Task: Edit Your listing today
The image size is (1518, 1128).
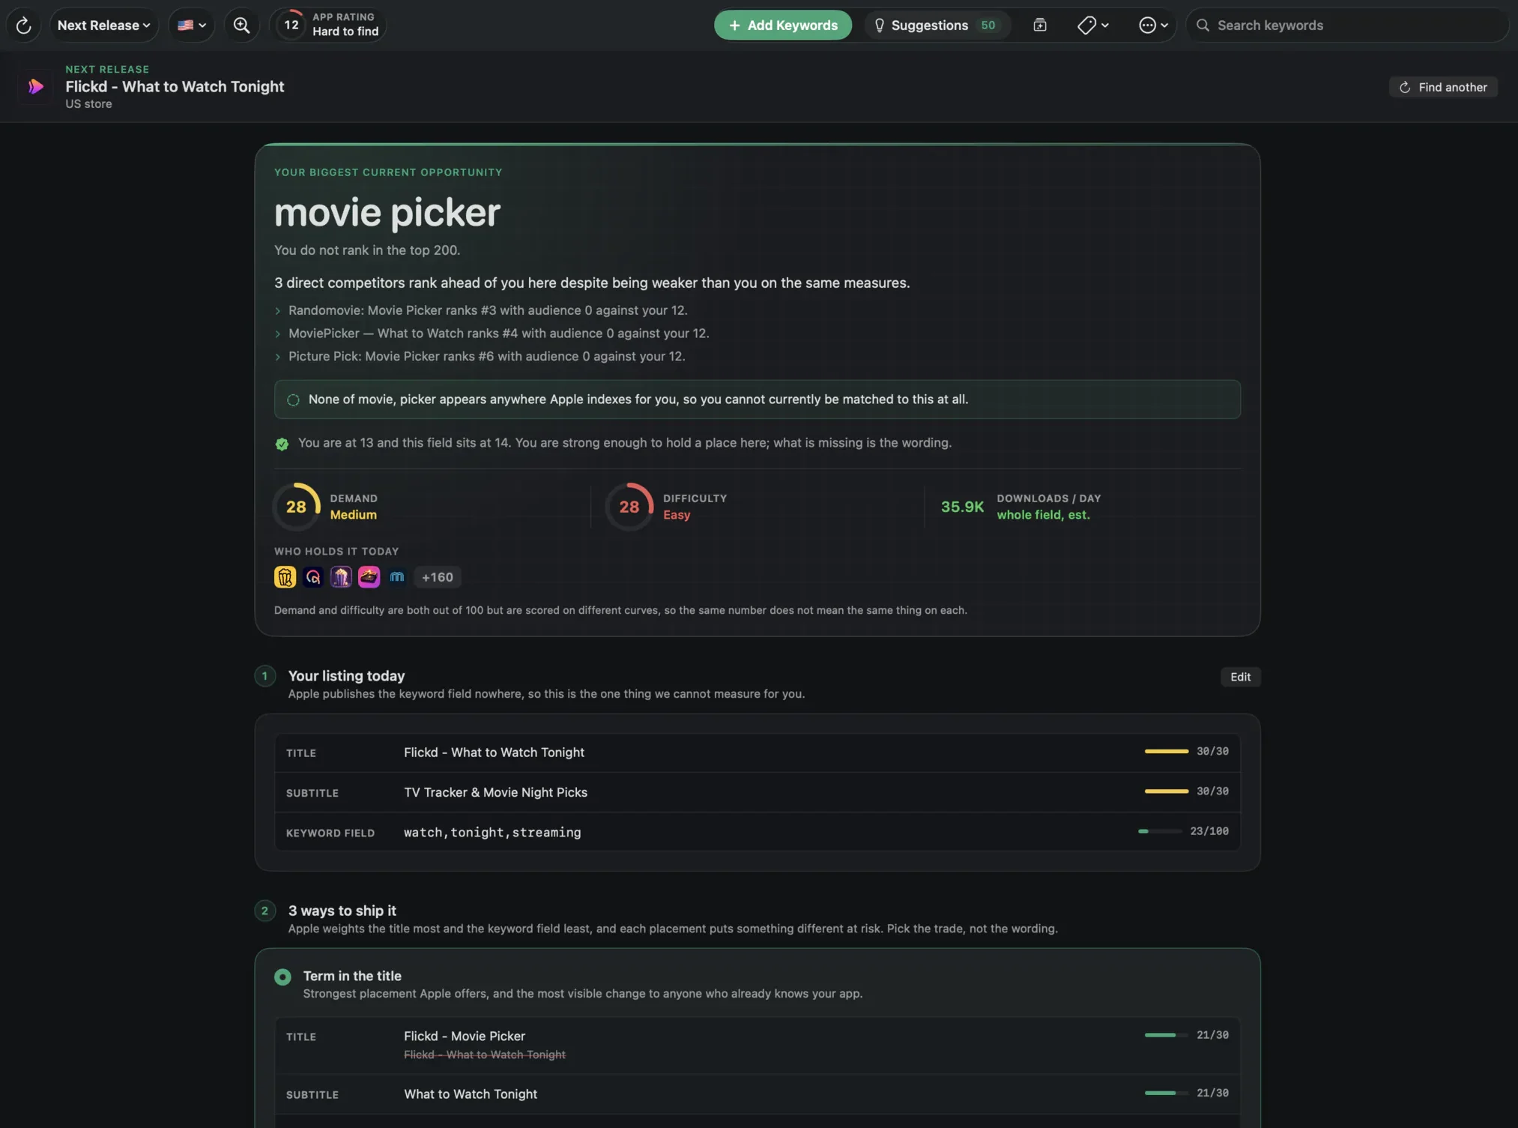Action: tap(1240, 677)
